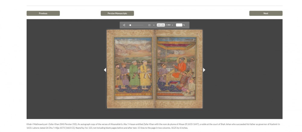Click the total page count 282 label
This screenshot has height=132, width=302.
[169, 25]
